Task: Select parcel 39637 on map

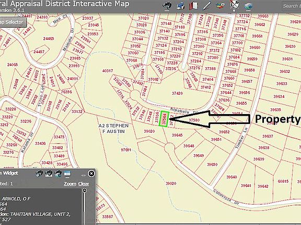Action: pyautogui.click(x=268, y=136)
